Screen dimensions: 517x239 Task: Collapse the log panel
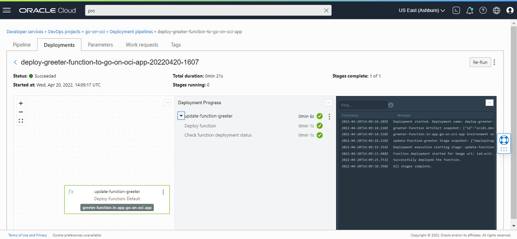489,102
